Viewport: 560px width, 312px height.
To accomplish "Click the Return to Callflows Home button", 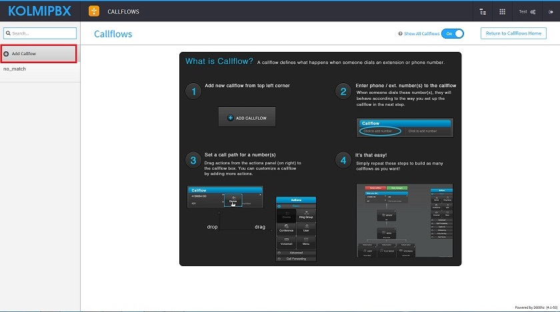I will click(513, 33).
